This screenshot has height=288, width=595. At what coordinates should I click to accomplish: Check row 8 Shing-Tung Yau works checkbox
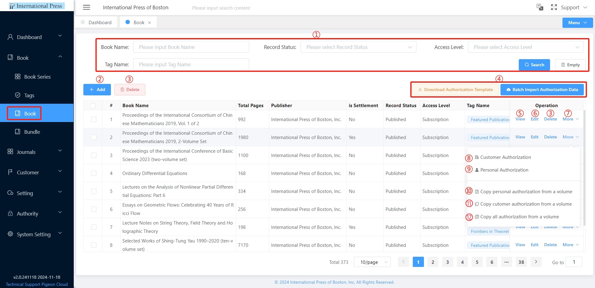[x=94, y=245]
